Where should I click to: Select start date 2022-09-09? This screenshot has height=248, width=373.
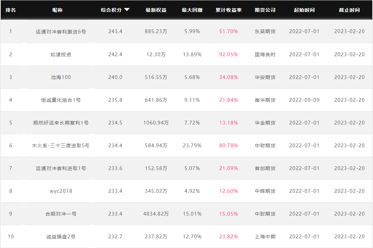[x=304, y=100]
